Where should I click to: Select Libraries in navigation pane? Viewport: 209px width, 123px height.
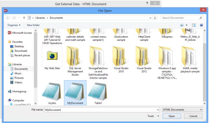15,64
